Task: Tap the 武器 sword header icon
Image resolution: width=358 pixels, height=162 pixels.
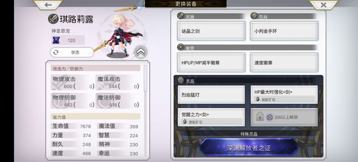Action: pos(181,16)
